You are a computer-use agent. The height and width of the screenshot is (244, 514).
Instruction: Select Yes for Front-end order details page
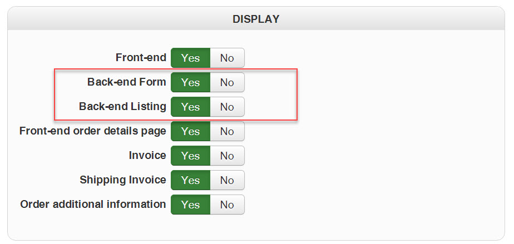(x=190, y=131)
